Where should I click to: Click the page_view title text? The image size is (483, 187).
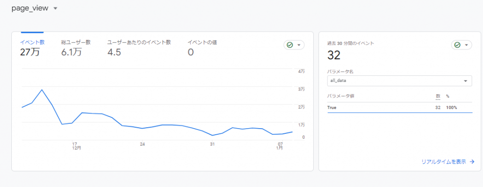tap(30, 8)
